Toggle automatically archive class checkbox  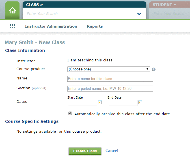70,113
